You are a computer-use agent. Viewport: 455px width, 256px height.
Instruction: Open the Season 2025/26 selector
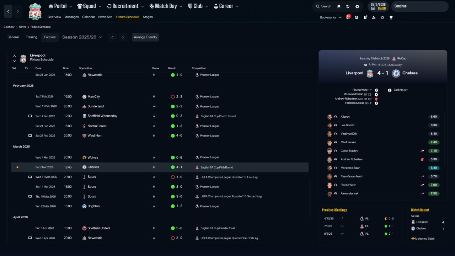82,37
